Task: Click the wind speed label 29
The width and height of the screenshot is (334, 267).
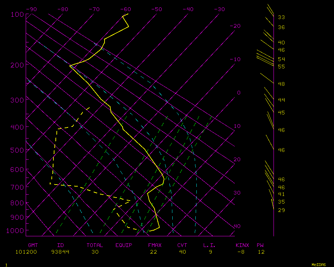Action: (x=281, y=210)
